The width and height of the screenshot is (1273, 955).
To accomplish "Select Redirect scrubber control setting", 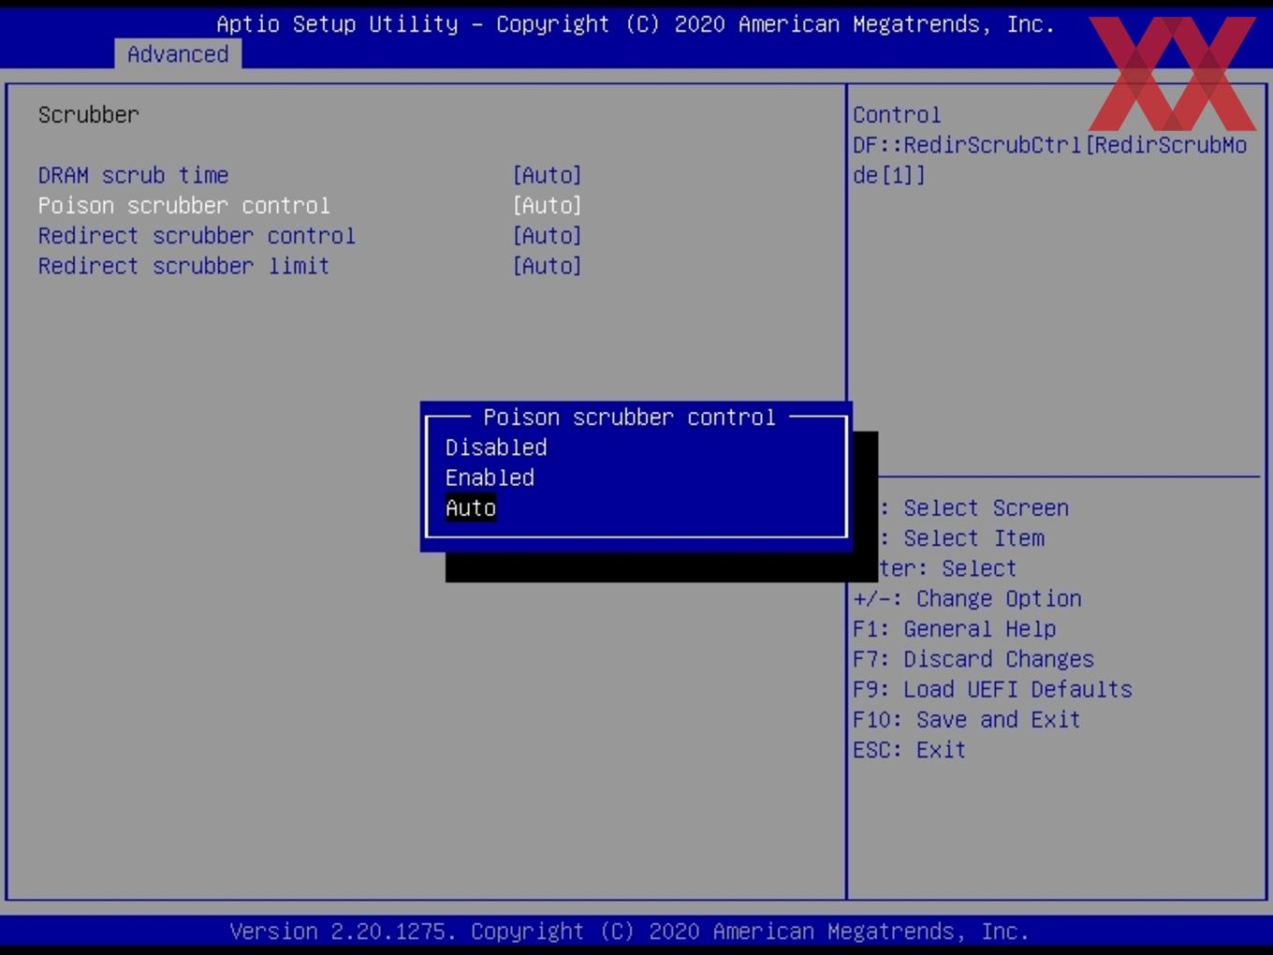I will click(197, 235).
